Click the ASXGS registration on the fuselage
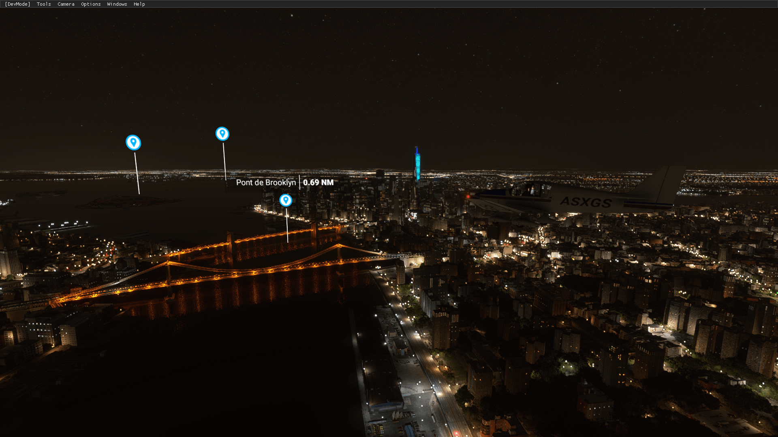 586,202
